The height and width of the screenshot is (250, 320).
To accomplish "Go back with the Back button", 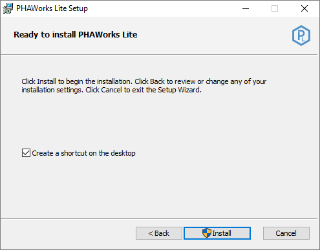I will pyautogui.click(x=159, y=233).
